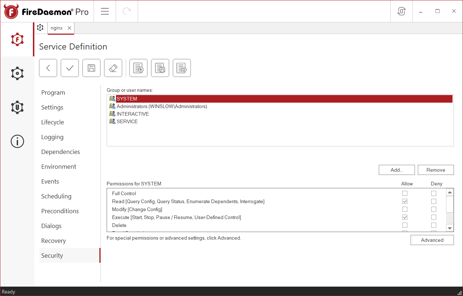Click the import definition toolbar icon
This screenshot has width=463, height=296.
point(138,68)
